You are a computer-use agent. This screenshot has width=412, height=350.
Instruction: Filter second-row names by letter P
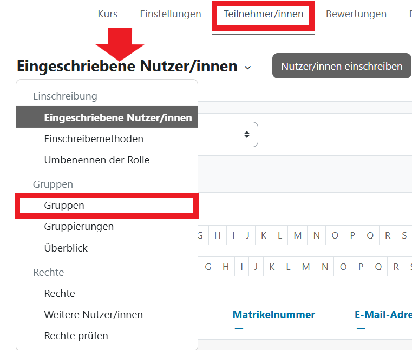[361, 267]
